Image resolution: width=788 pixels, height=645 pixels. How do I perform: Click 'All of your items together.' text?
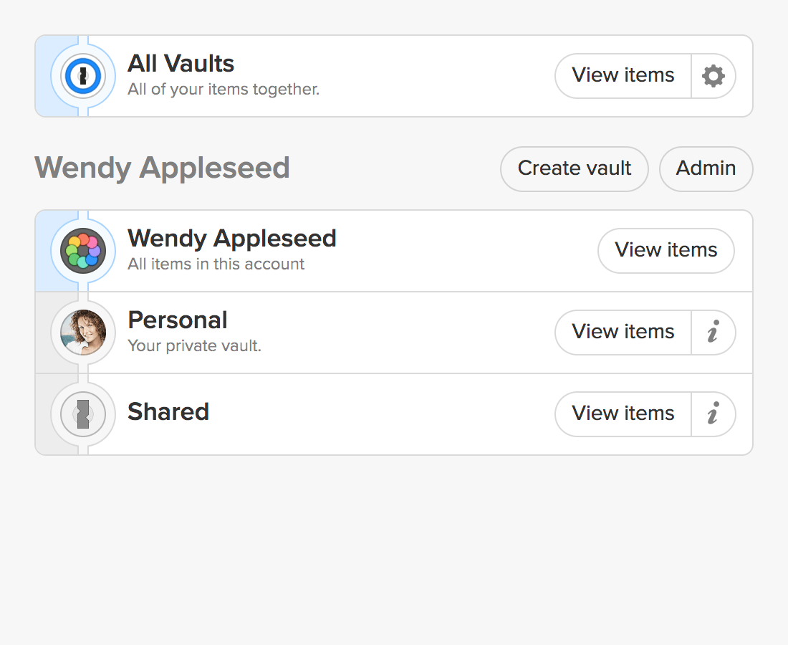[x=224, y=90]
